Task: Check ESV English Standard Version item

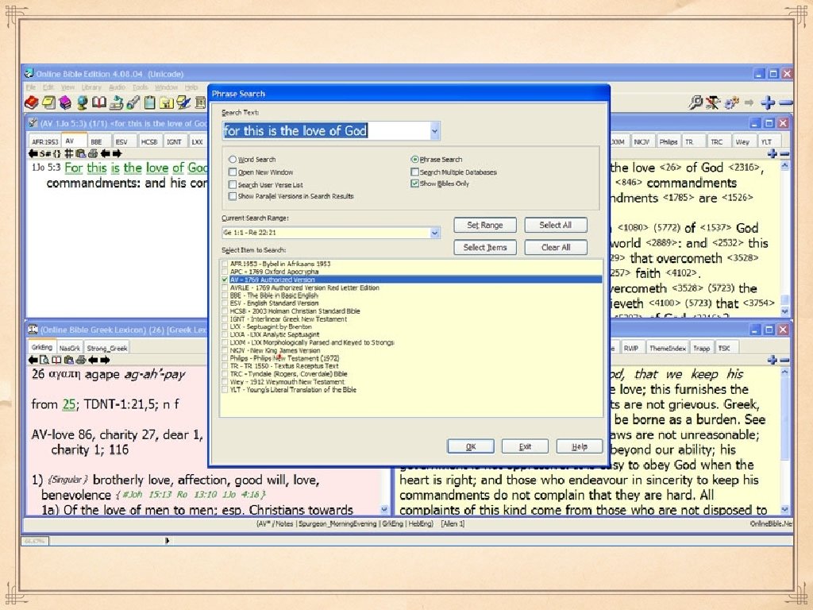Action: 225,303
